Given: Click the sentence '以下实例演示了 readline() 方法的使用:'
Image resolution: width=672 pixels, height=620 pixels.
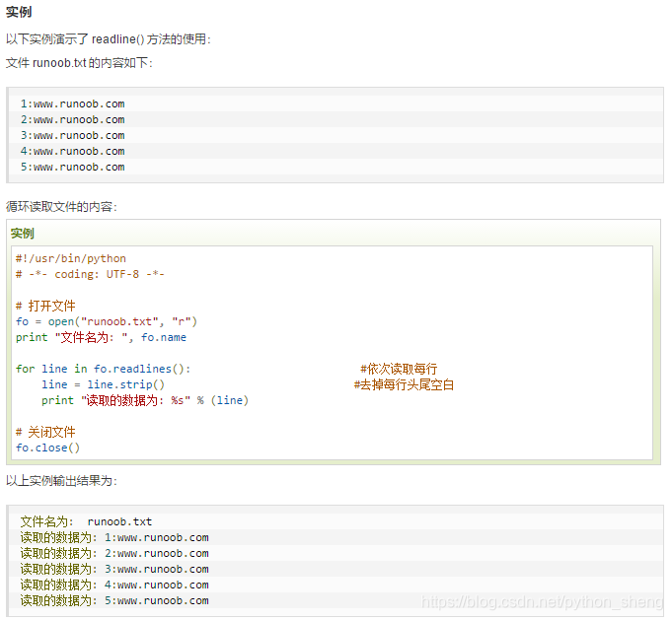Looking at the screenshot, I should click(108, 39).
